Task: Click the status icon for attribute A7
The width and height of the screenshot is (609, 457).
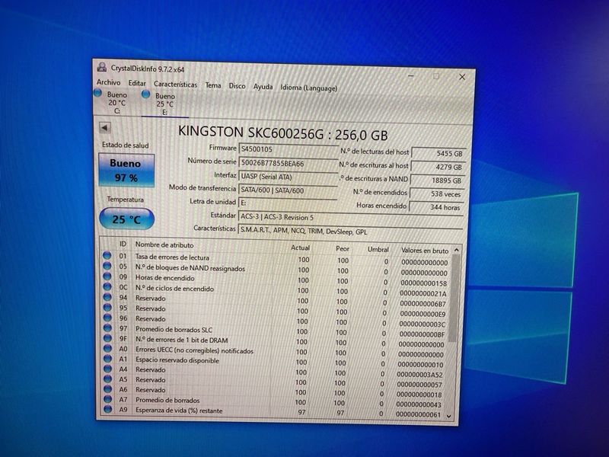Action: [x=107, y=398]
